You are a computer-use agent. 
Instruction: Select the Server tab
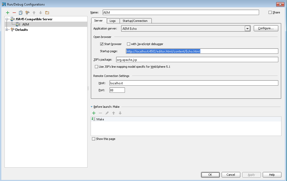pos(98,21)
